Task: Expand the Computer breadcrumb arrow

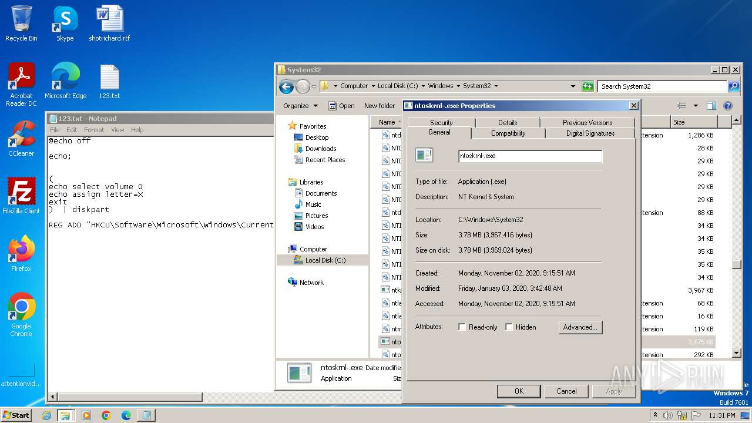Action: pyautogui.click(x=373, y=86)
